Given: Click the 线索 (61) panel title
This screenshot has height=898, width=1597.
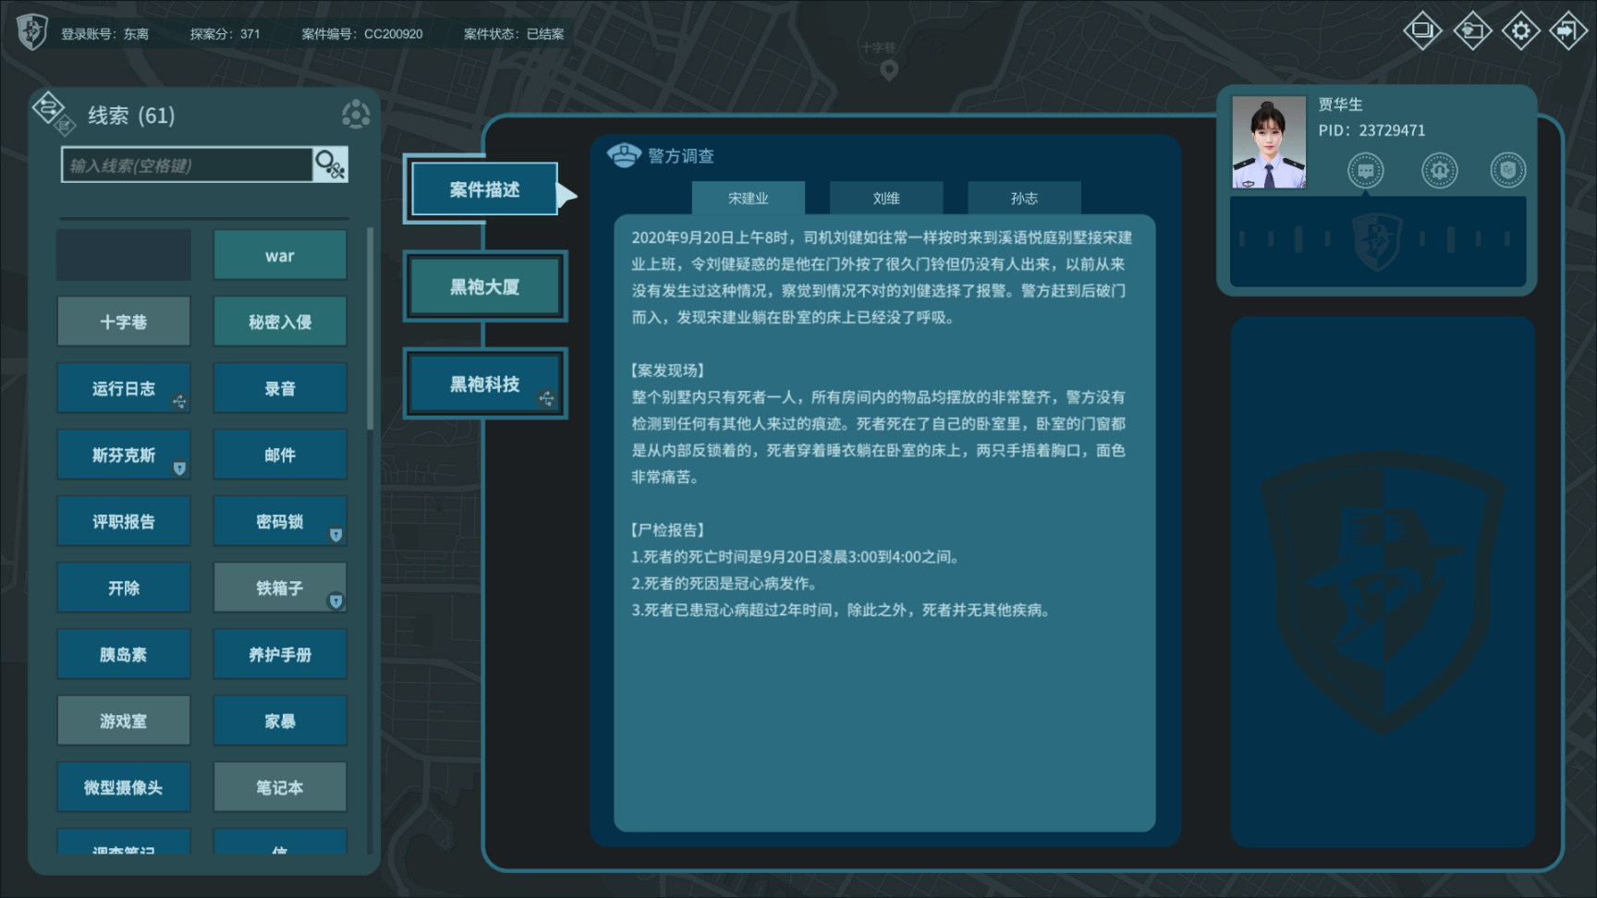Looking at the screenshot, I should coord(131,115).
